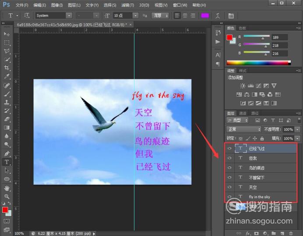
Task: Add Brightness/Contrast adjustment
Action: click(243, 86)
